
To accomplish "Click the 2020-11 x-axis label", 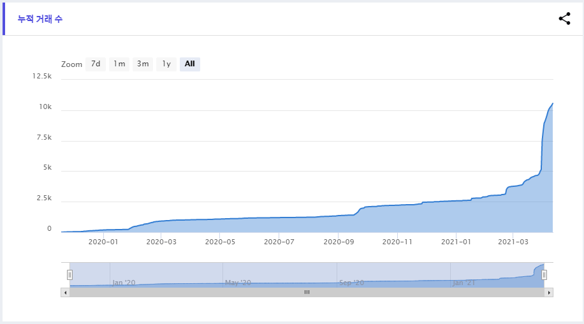I will point(397,242).
